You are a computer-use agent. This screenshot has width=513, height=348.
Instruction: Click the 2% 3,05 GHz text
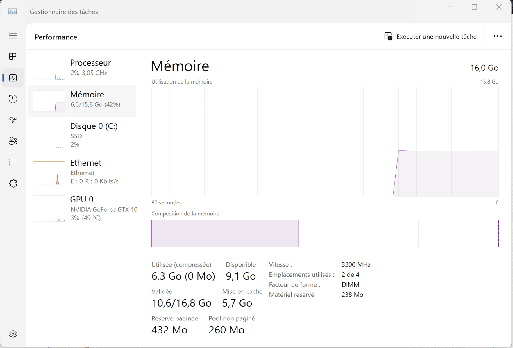[x=89, y=73]
